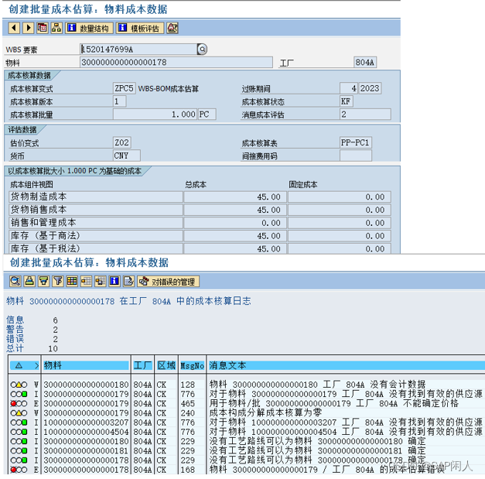Go to next material with right arrow
This screenshot has width=485, height=479.
[x=28, y=28]
